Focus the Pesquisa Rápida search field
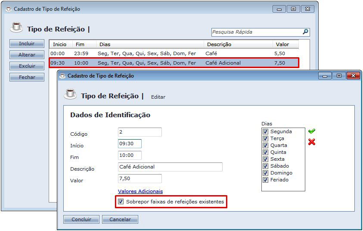 [x=256, y=32]
